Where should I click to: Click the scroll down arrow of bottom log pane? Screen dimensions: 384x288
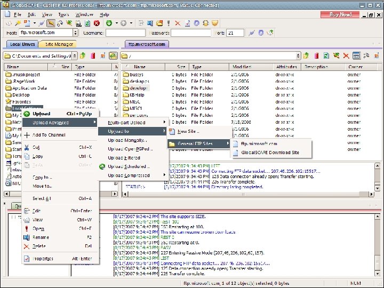pos(377,273)
